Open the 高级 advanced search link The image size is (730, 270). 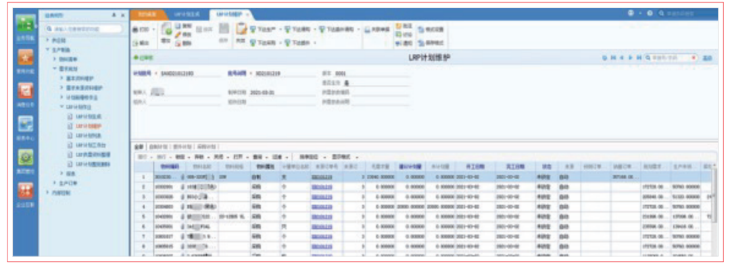[707, 59]
